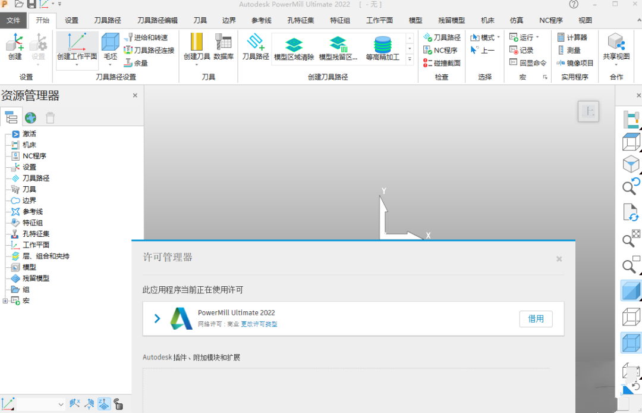642x413 pixels.
Task: Toggle wireframe view in right toolbar
Action: (x=631, y=317)
